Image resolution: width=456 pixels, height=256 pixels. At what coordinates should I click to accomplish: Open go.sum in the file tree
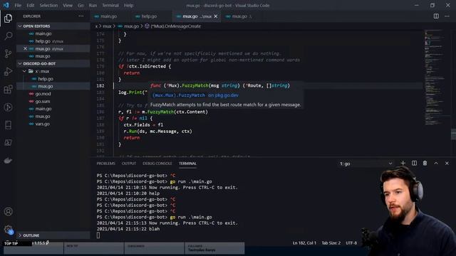(53, 101)
